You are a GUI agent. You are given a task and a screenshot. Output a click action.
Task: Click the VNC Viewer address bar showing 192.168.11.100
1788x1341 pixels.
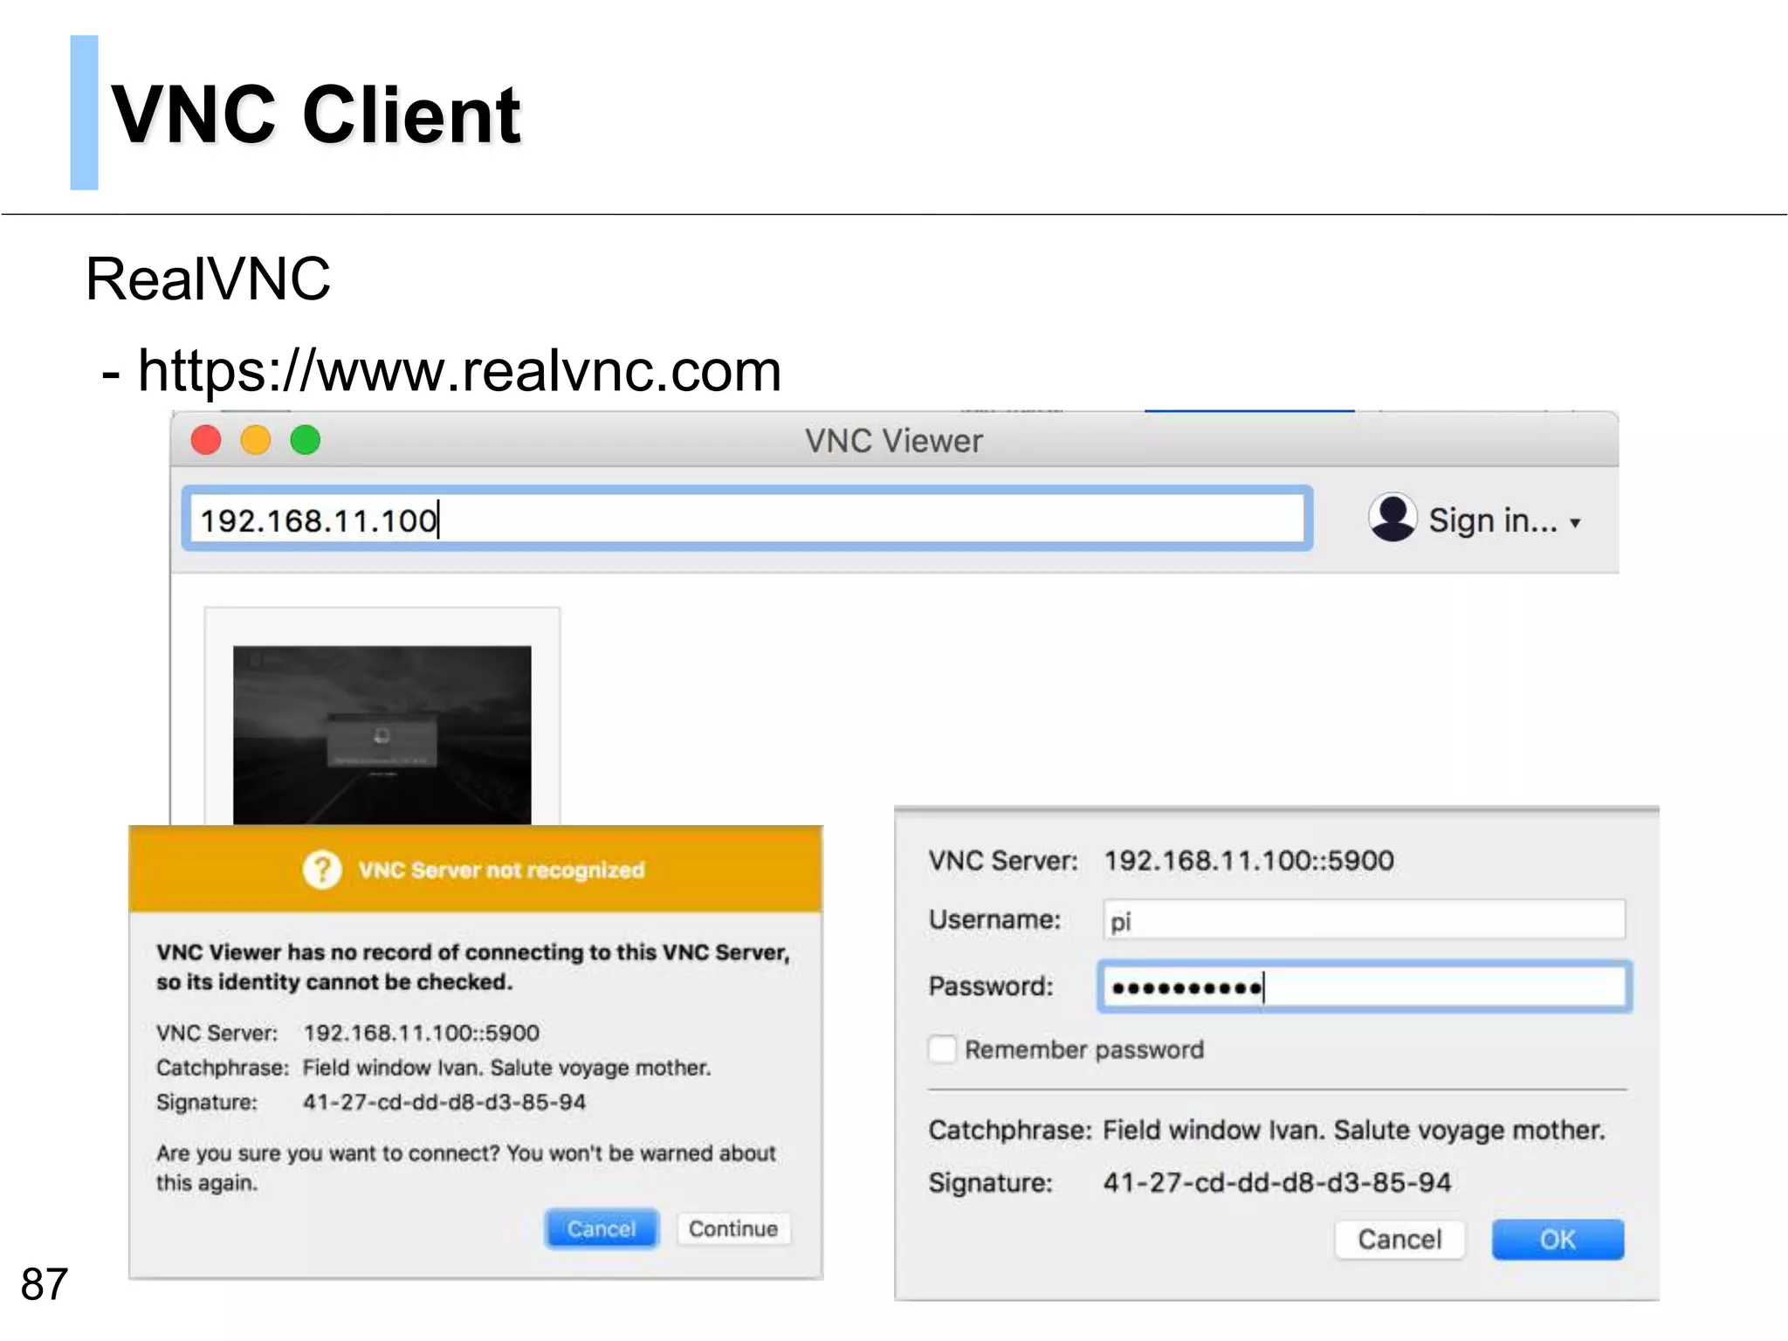[x=747, y=519]
